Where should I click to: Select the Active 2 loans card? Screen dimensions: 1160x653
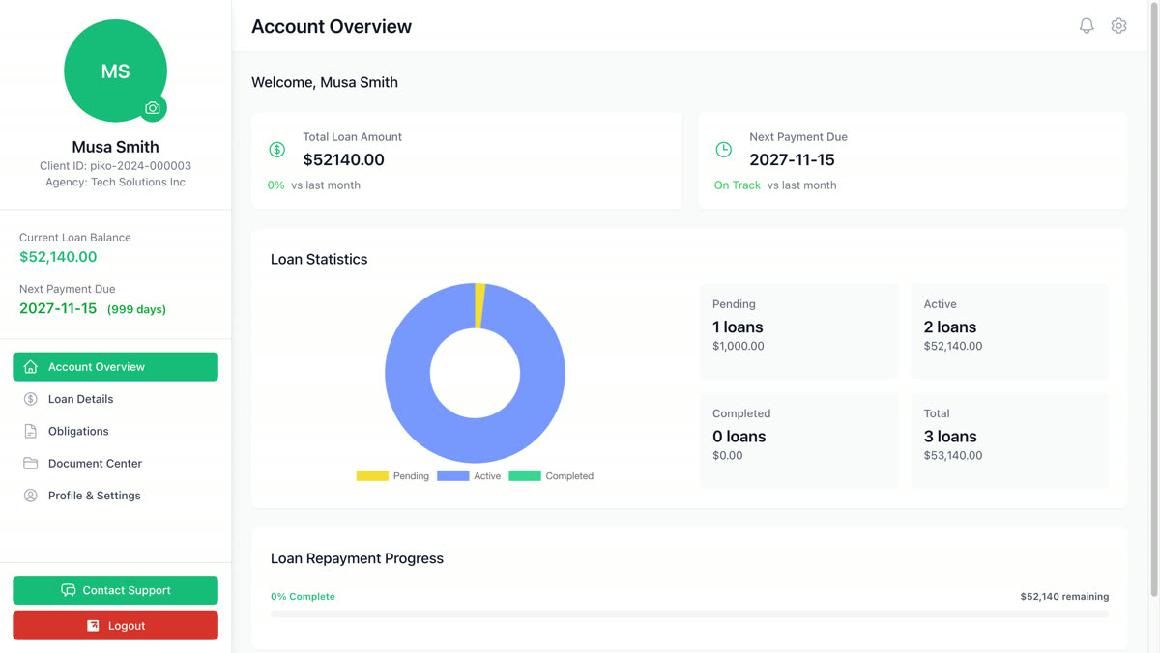pos(1009,330)
